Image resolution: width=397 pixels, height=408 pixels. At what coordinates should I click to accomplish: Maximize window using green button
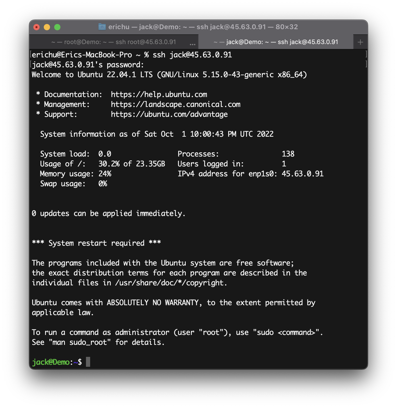[57, 27]
